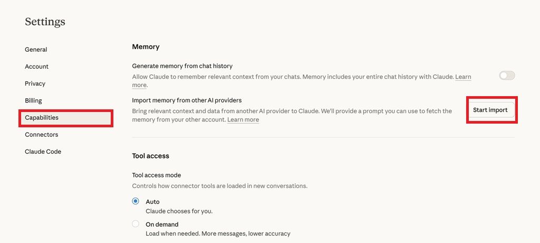
Task: Open Claude Code settings
Action: (43, 152)
